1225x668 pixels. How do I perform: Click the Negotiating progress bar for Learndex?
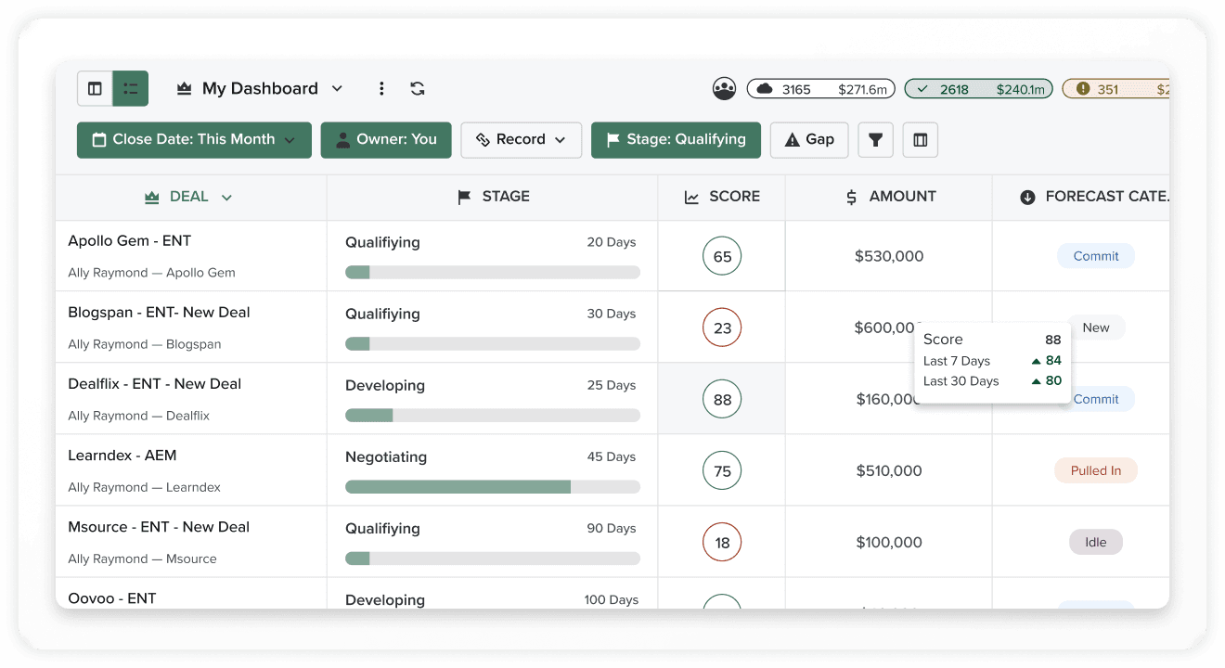click(x=493, y=486)
